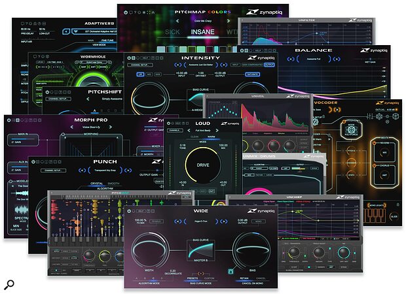Toggle the power icon in Loud window
The image size is (406, 294).
tap(168, 123)
